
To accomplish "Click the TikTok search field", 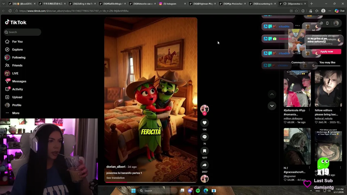I will coord(23,32).
